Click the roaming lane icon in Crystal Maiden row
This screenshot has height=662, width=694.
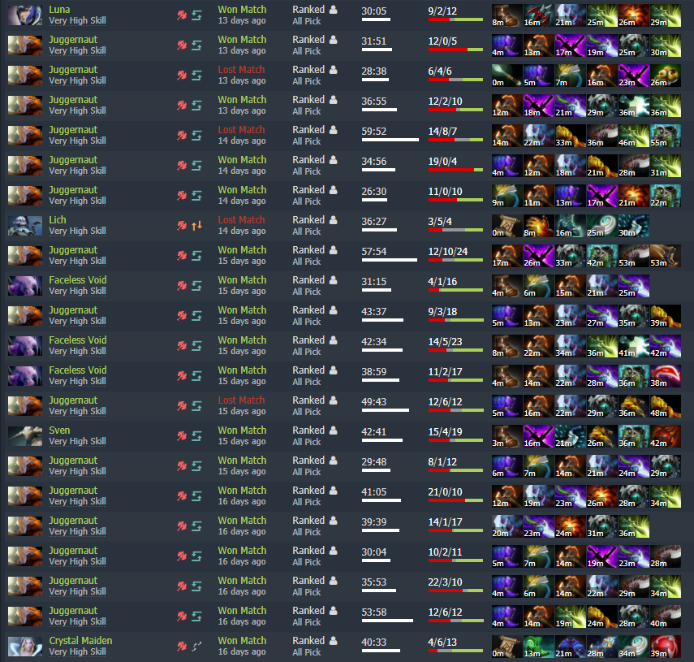tap(197, 647)
